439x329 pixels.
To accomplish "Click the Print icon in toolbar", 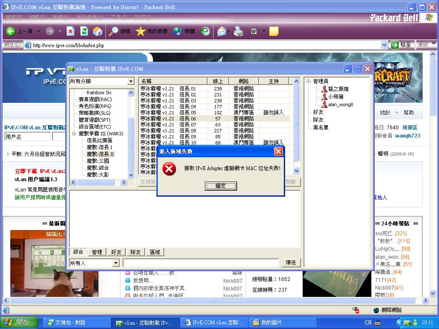I will point(238,31).
